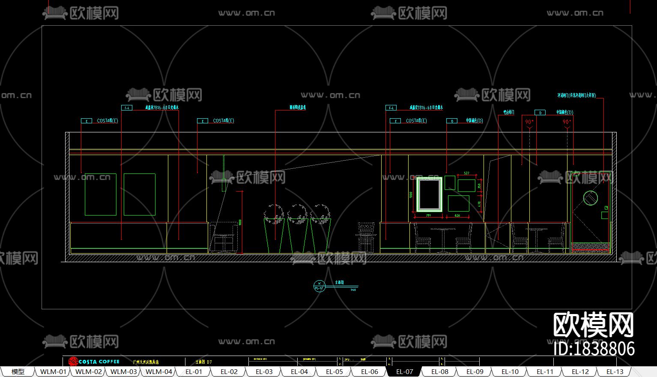Switch to the 模型 model tab
This screenshot has height=377, width=657.
click(x=18, y=372)
